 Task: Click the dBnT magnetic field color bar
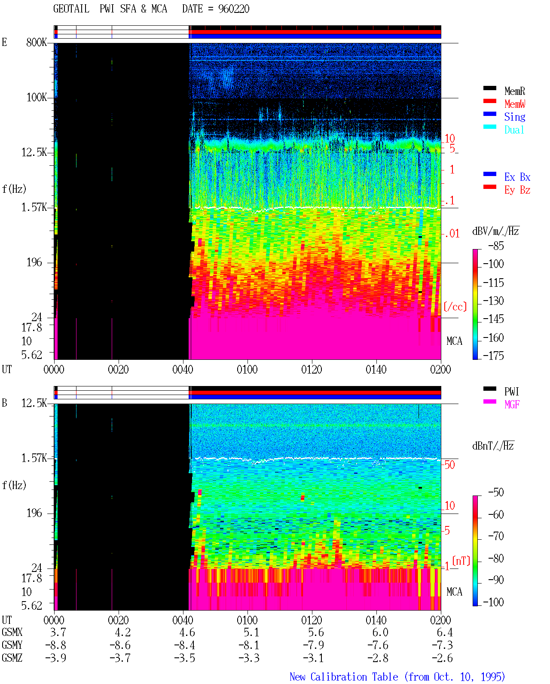pos(475,551)
